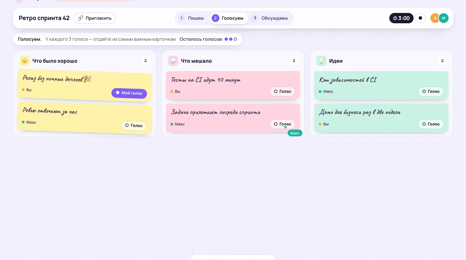Click the rain cloud icon beside "Что мешало"

point(173,61)
